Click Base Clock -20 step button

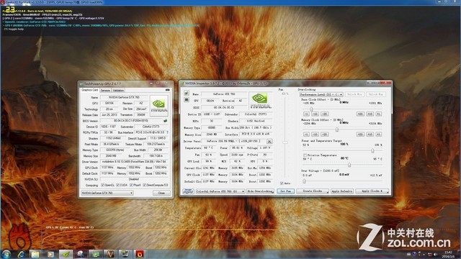tap(325, 114)
